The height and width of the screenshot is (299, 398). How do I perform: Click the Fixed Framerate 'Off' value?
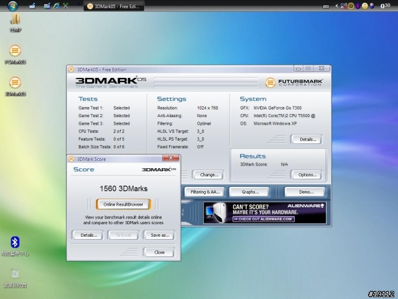[x=200, y=147]
